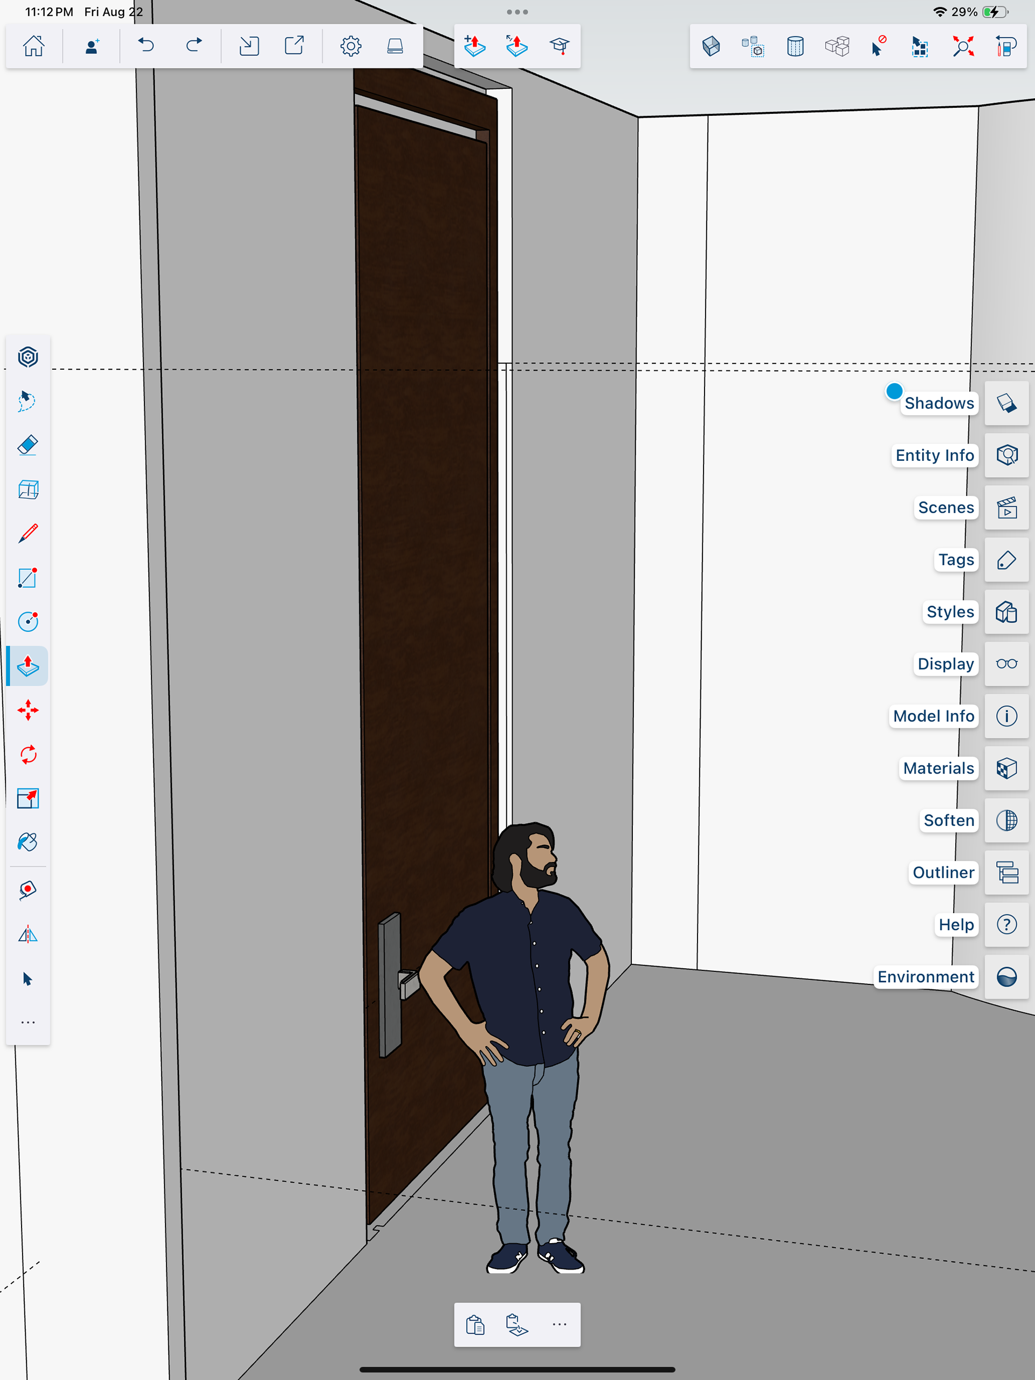Open the Outliner panel
This screenshot has height=1380, width=1035.
pyautogui.click(x=1006, y=872)
